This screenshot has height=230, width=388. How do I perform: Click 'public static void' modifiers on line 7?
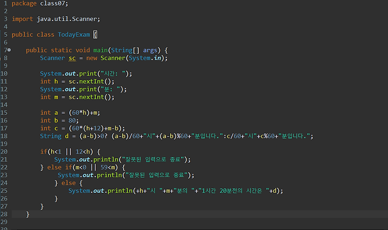(58, 50)
